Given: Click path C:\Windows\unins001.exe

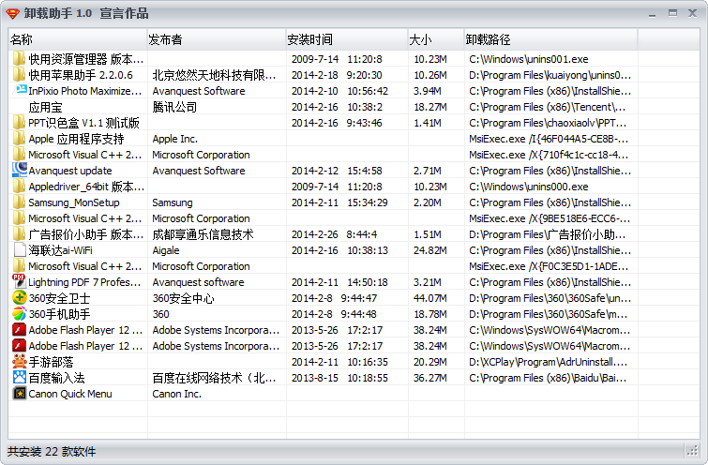Looking at the screenshot, I should [528, 59].
